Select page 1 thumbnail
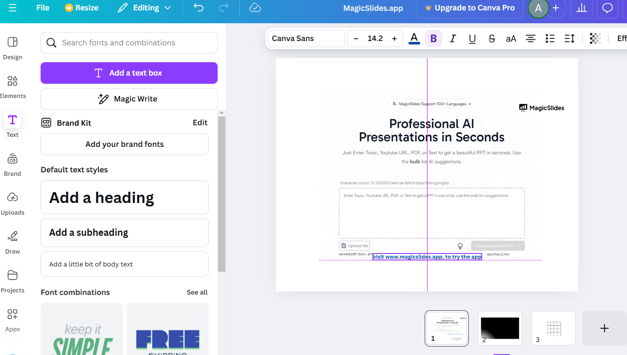Viewport: 627px width, 355px height. click(446, 328)
